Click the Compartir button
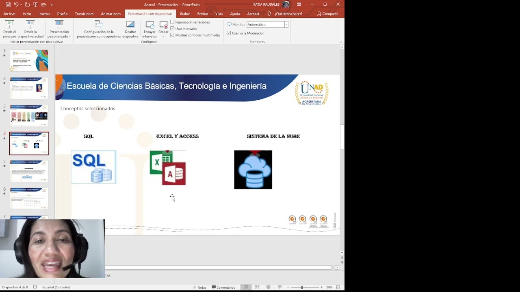This screenshot has width=520, height=292. [x=327, y=14]
